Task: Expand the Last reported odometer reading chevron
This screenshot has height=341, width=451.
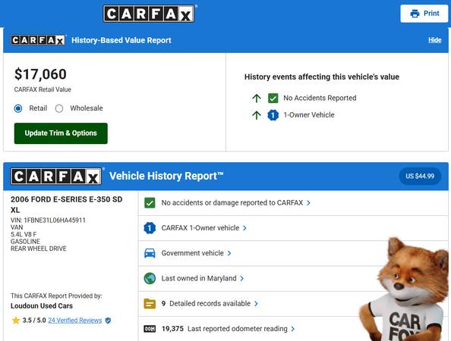Action: point(292,329)
